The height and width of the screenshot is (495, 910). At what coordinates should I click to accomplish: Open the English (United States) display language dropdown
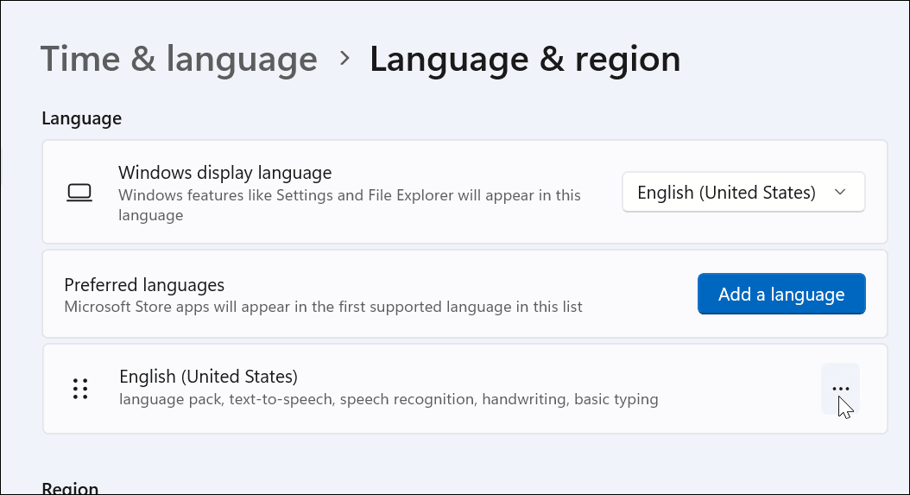pyautogui.click(x=743, y=193)
